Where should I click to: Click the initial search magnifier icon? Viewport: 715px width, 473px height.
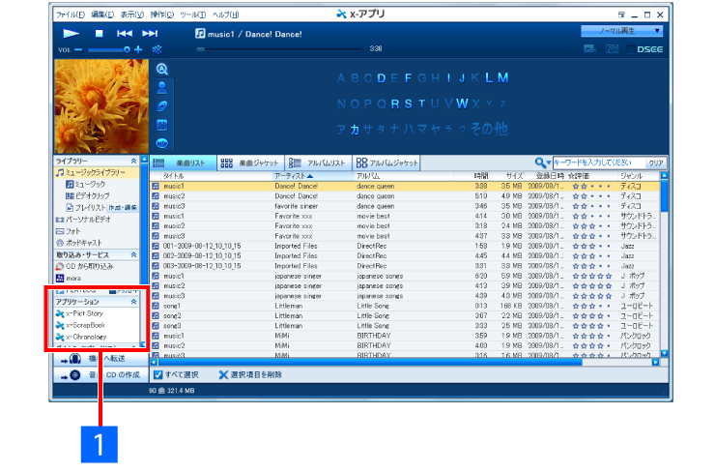162,69
